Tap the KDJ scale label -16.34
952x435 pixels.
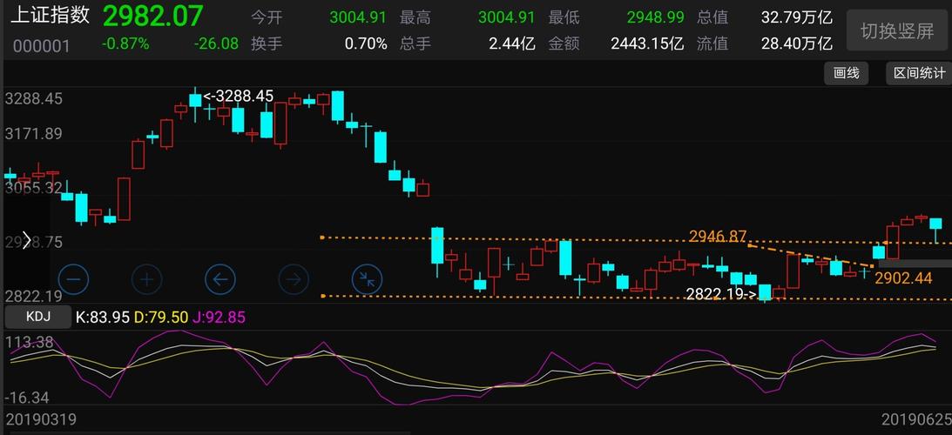pos(27,398)
